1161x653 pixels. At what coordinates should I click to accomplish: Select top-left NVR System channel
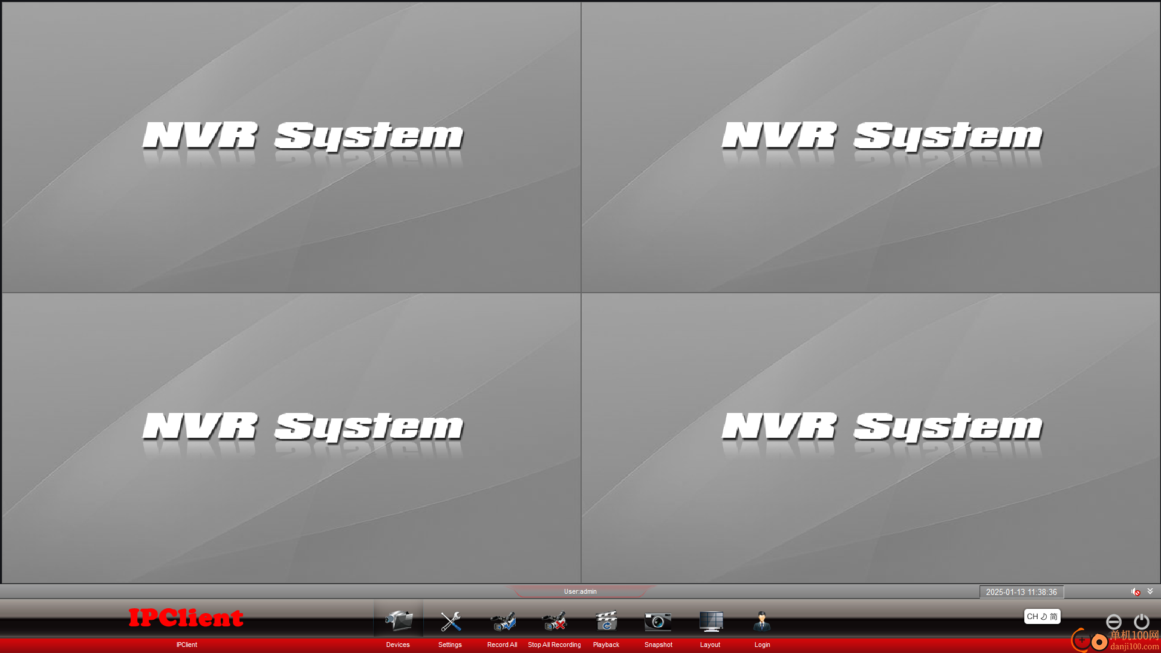click(x=290, y=148)
